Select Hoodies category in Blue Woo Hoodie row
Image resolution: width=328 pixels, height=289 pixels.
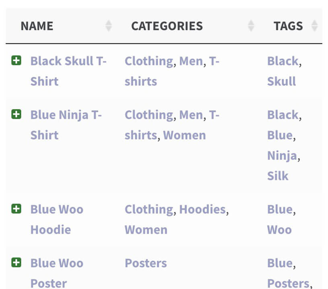(x=202, y=209)
